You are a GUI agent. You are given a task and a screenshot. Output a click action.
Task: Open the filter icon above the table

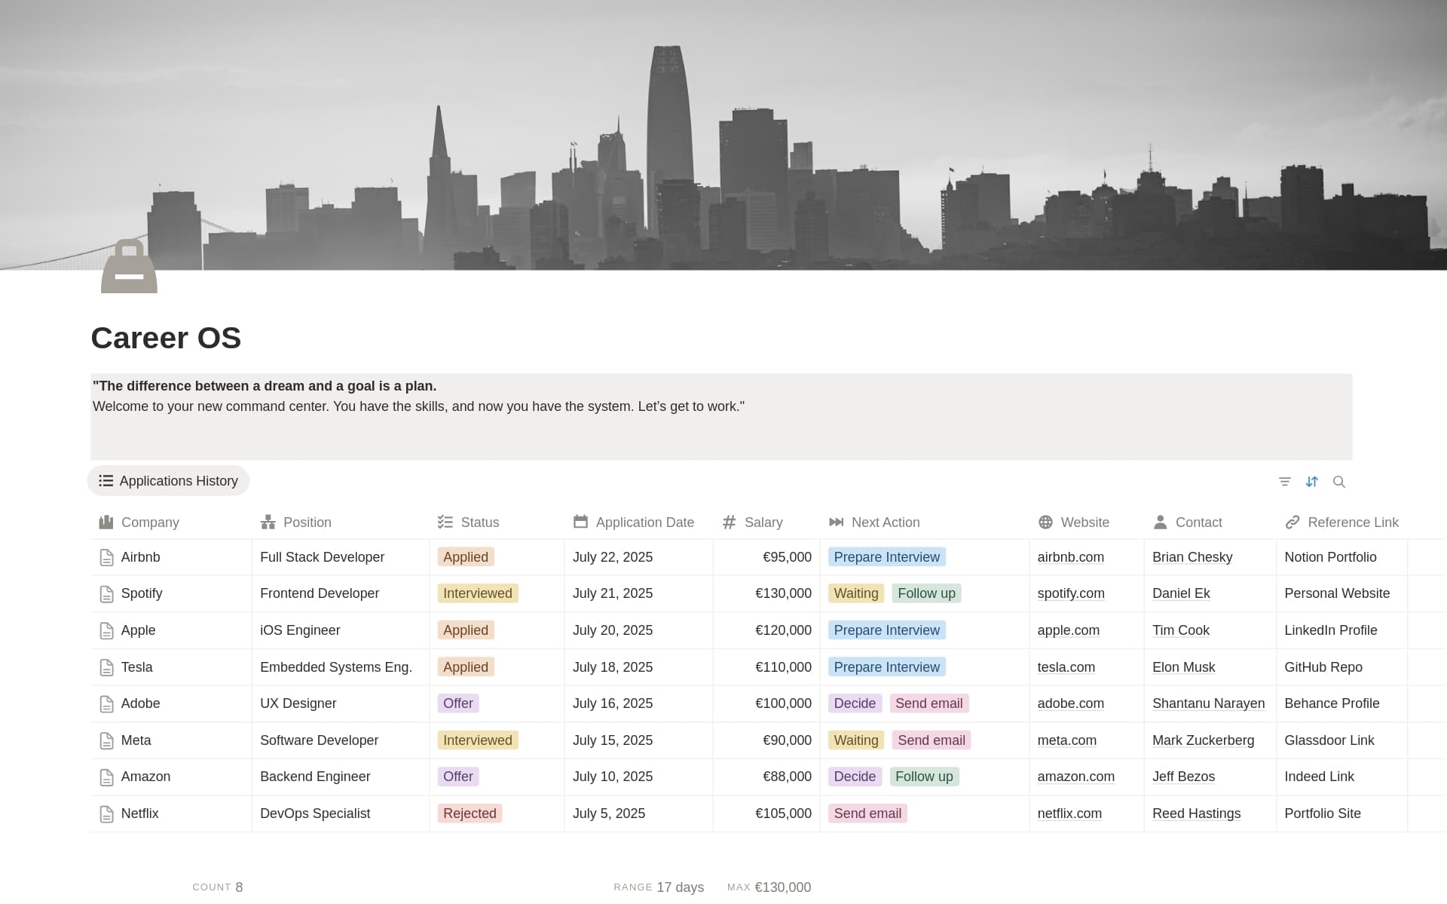(x=1284, y=481)
